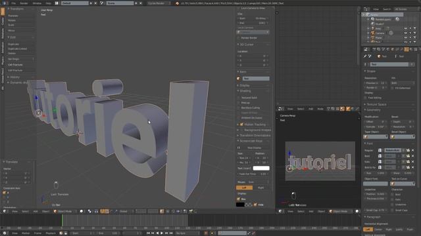Open the Render menu in top bar
Image resolution: width=421 pixels, height=236 pixels.
click(x=24, y=3)
